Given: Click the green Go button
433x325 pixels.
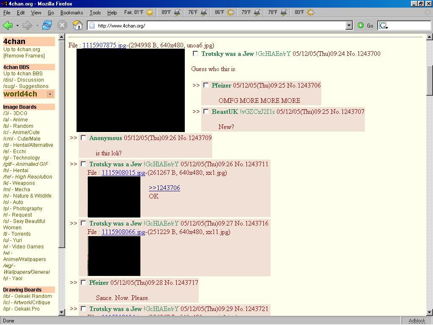Looking at the screenshot, I should [x=365, y=25].
